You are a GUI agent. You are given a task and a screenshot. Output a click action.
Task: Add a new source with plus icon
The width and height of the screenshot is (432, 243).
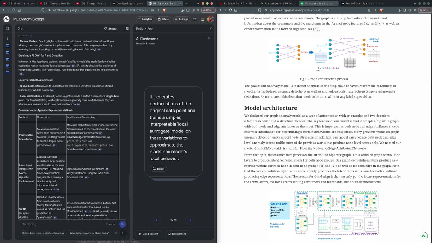pyautogui.click(x=7, y=39)
